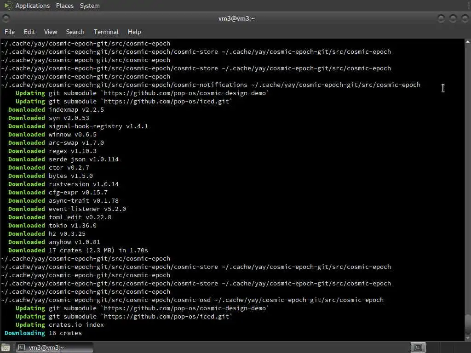Click 'anyhow v1.0.81' text

74,242
